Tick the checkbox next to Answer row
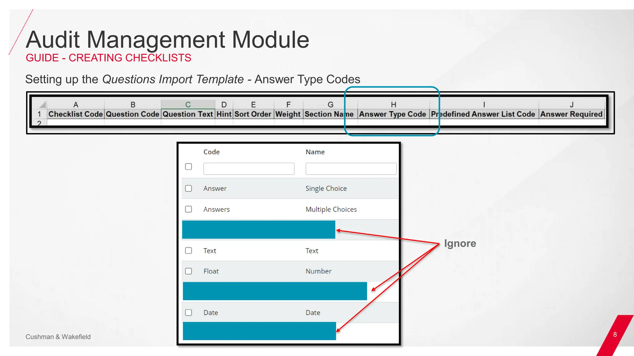 188,189
